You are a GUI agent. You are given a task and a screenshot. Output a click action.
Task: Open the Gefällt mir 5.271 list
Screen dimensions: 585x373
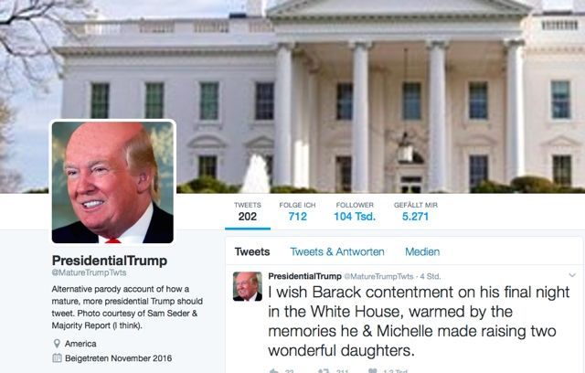416,212
